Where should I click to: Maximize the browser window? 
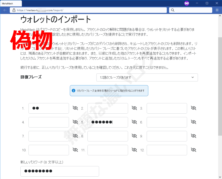click(207, 3)
